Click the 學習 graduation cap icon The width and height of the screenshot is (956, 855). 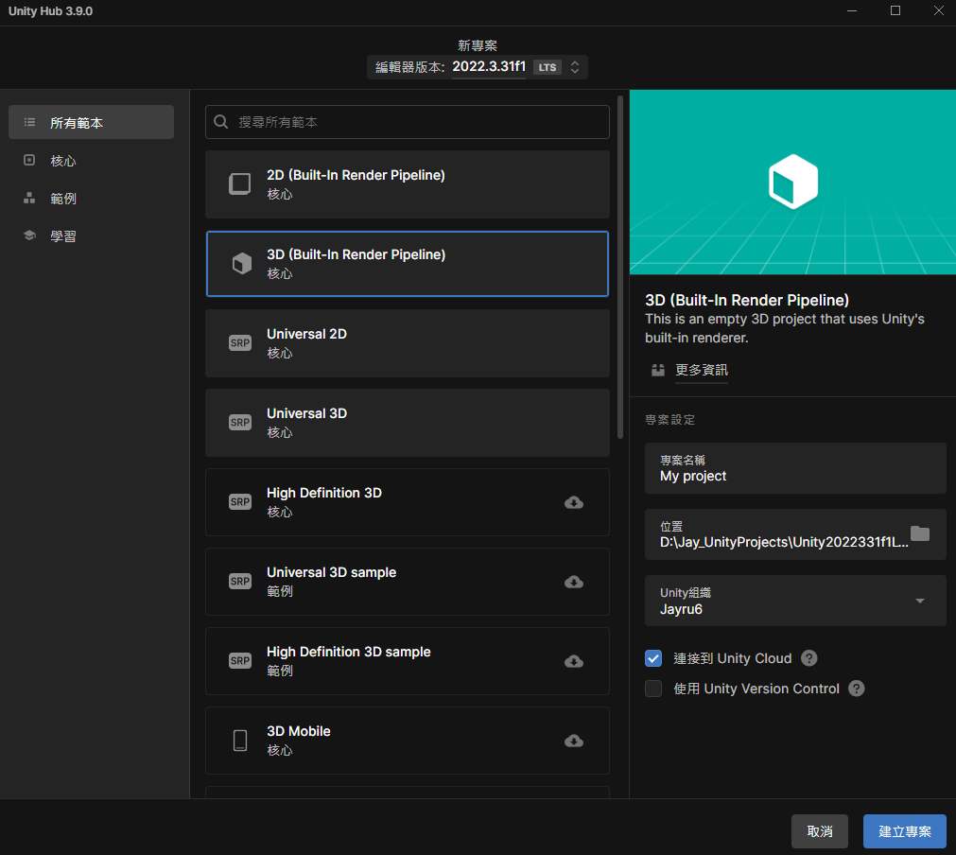tap(29, 236)
